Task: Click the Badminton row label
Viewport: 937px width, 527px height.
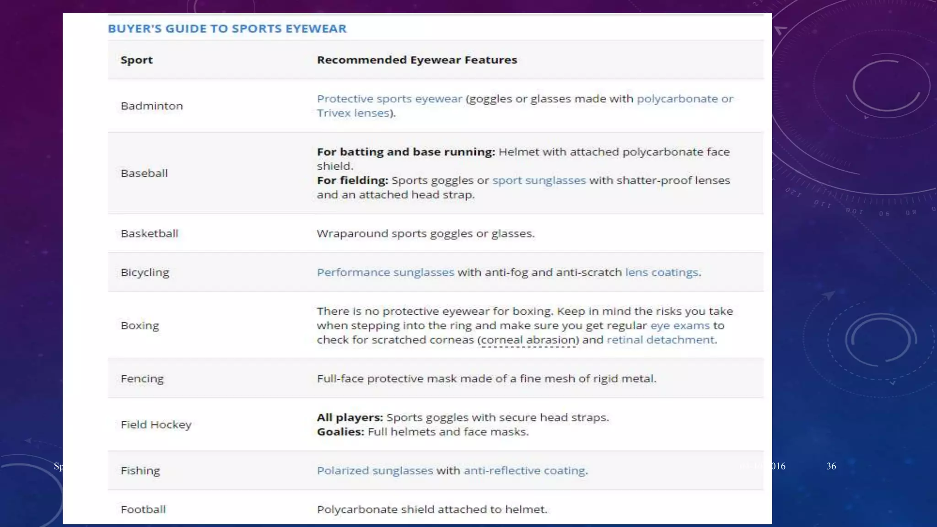Action: pyautogui.click(x=151, y=106)
